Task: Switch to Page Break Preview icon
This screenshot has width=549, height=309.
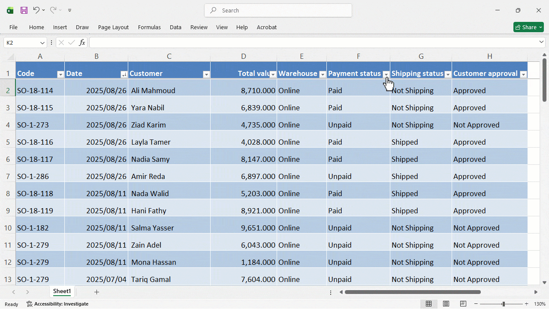Action: (463, 304)
